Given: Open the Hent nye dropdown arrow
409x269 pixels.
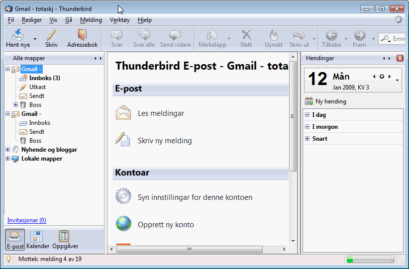Looking at the screenshot, I should click(x=35, y=39).
